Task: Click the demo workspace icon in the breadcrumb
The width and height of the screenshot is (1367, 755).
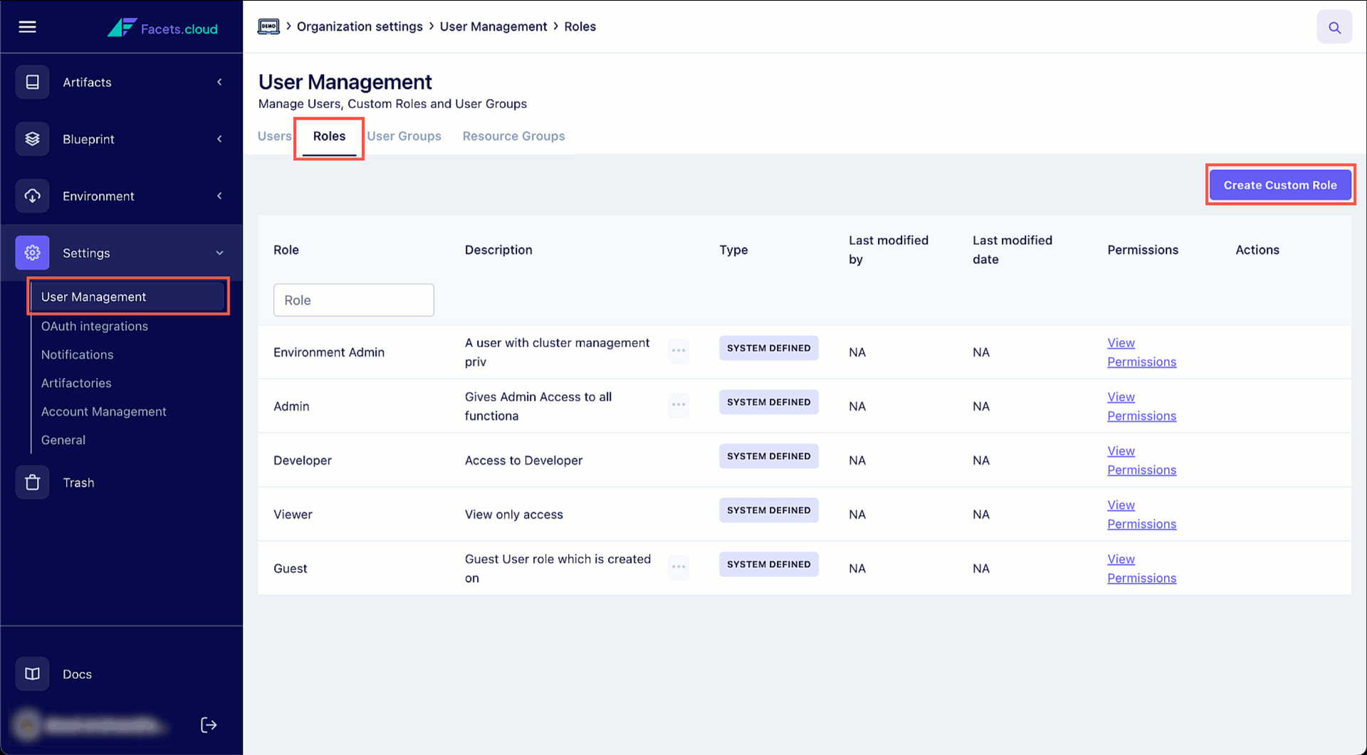Action: [268, 26]
